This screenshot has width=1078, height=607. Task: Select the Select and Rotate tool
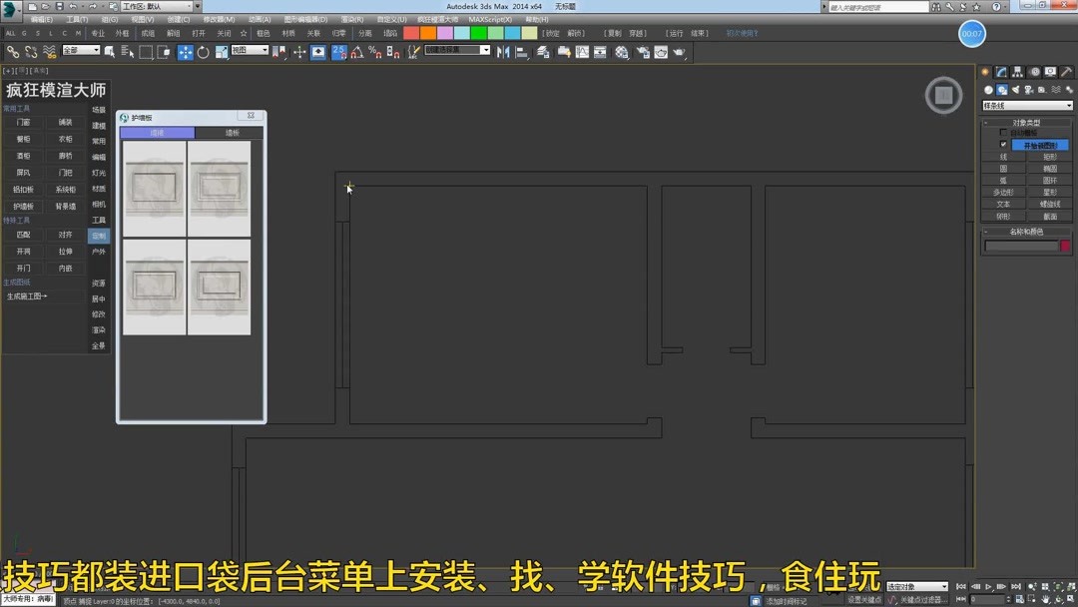click(204, 51)
